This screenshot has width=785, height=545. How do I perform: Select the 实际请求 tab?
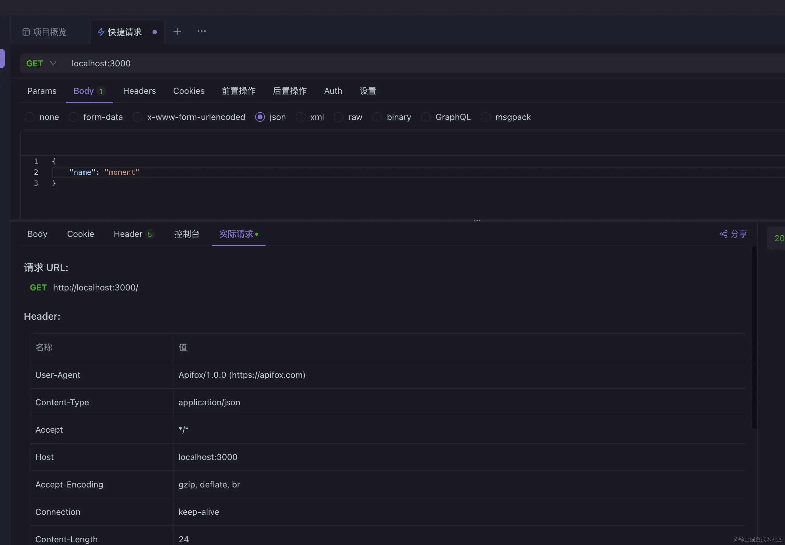tap(239, 234)
